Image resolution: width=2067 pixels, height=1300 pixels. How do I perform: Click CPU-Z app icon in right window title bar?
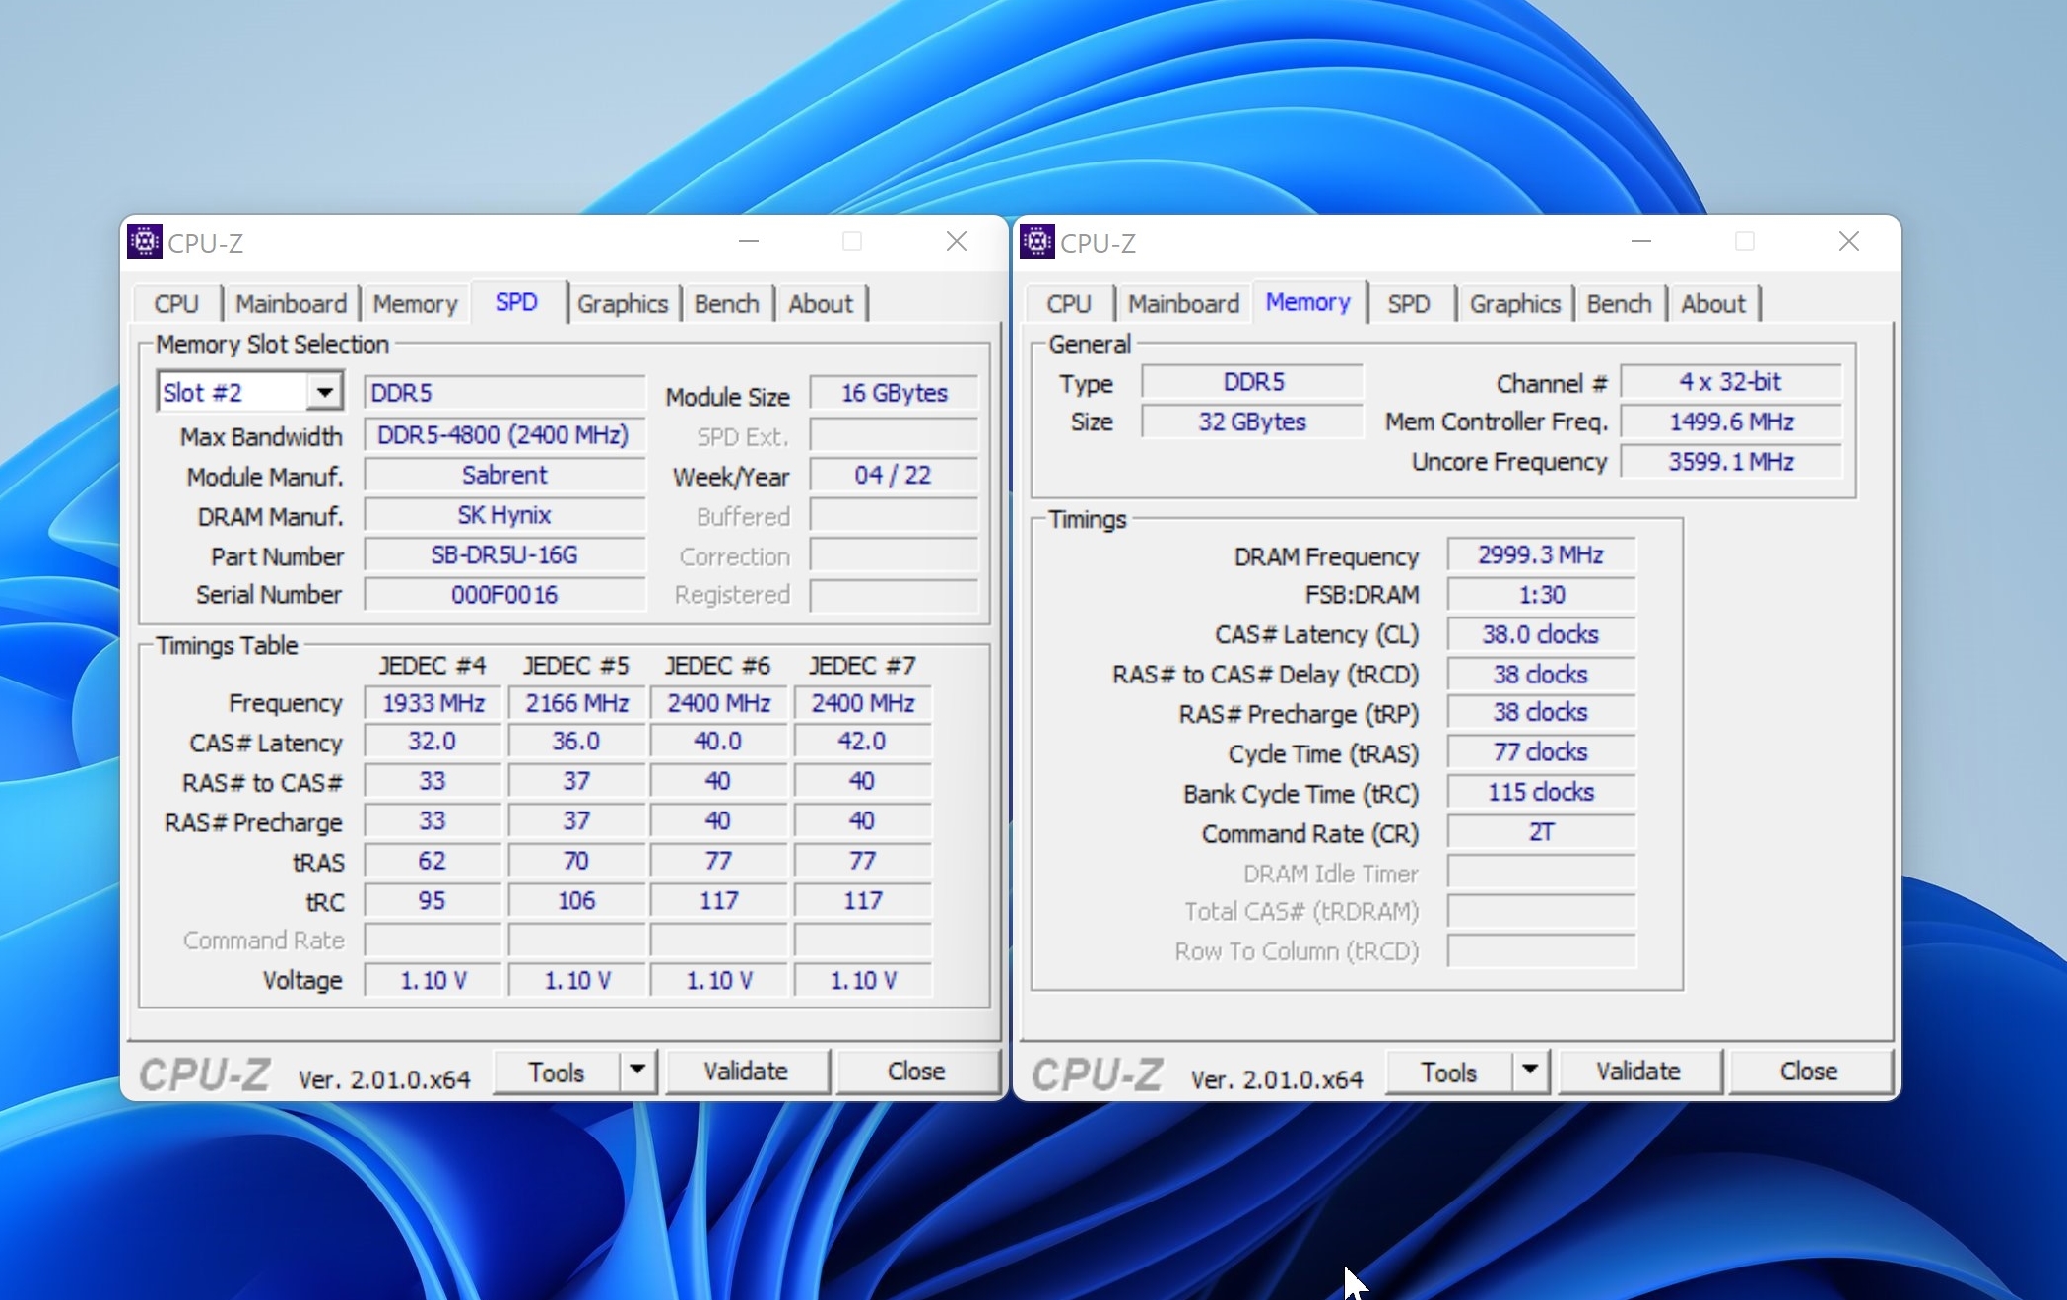point(1037,241)
